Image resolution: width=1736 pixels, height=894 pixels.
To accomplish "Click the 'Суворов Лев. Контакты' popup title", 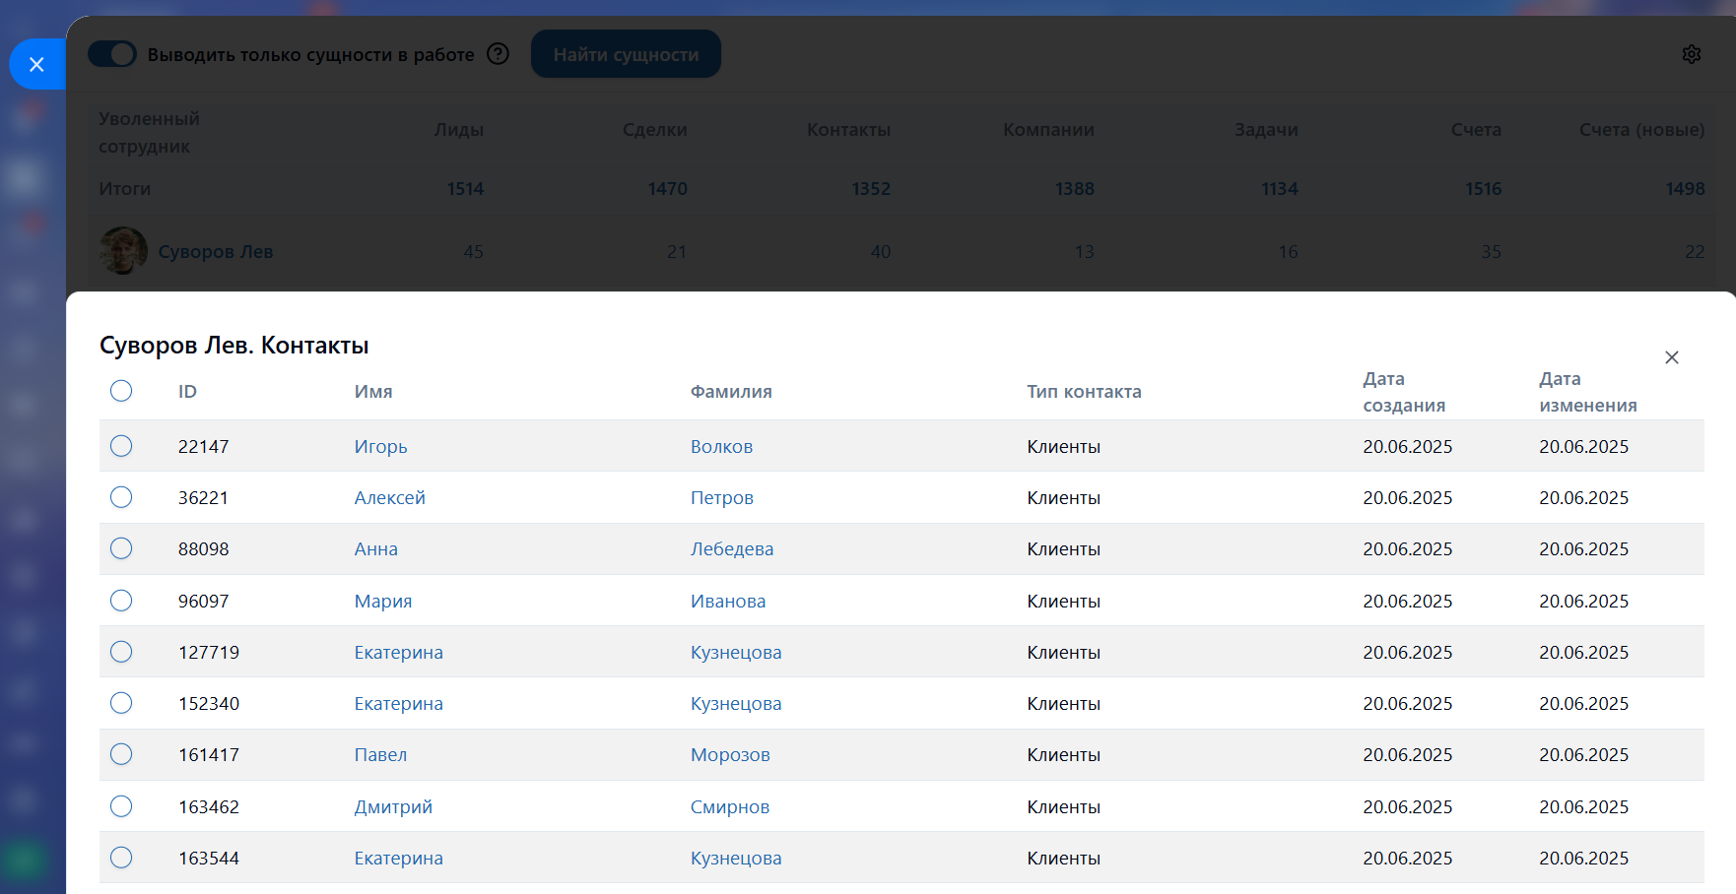I will coord(234,345).
